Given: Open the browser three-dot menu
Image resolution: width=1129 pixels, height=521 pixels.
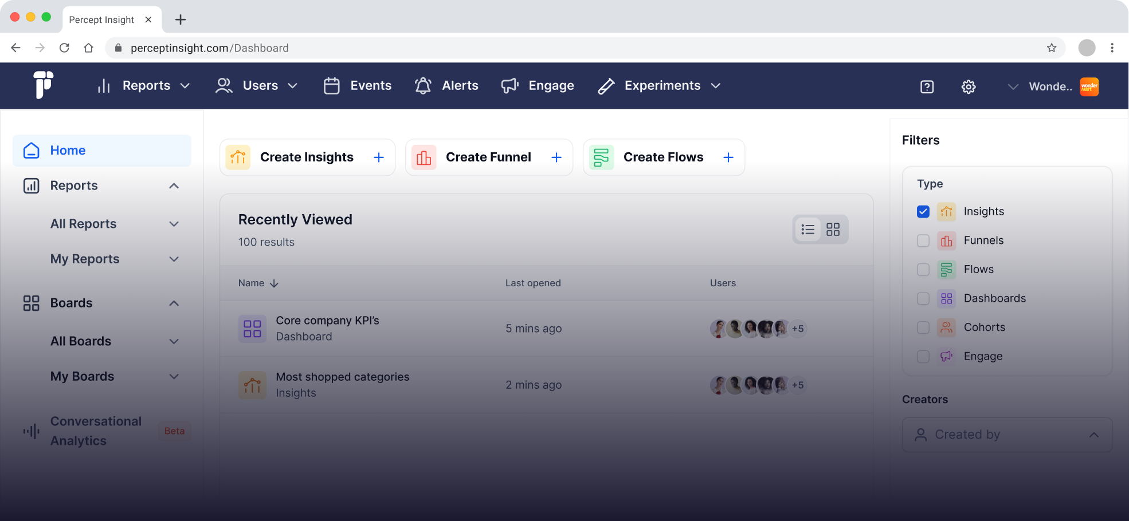Looking at the screenshot, I should pos(1112,48).
